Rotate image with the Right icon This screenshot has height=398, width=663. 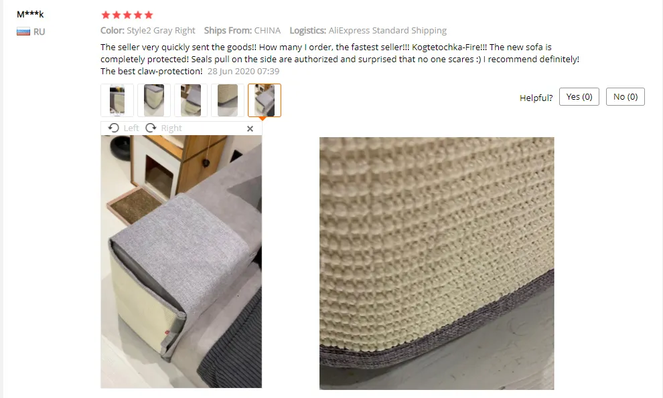[151, 128]
